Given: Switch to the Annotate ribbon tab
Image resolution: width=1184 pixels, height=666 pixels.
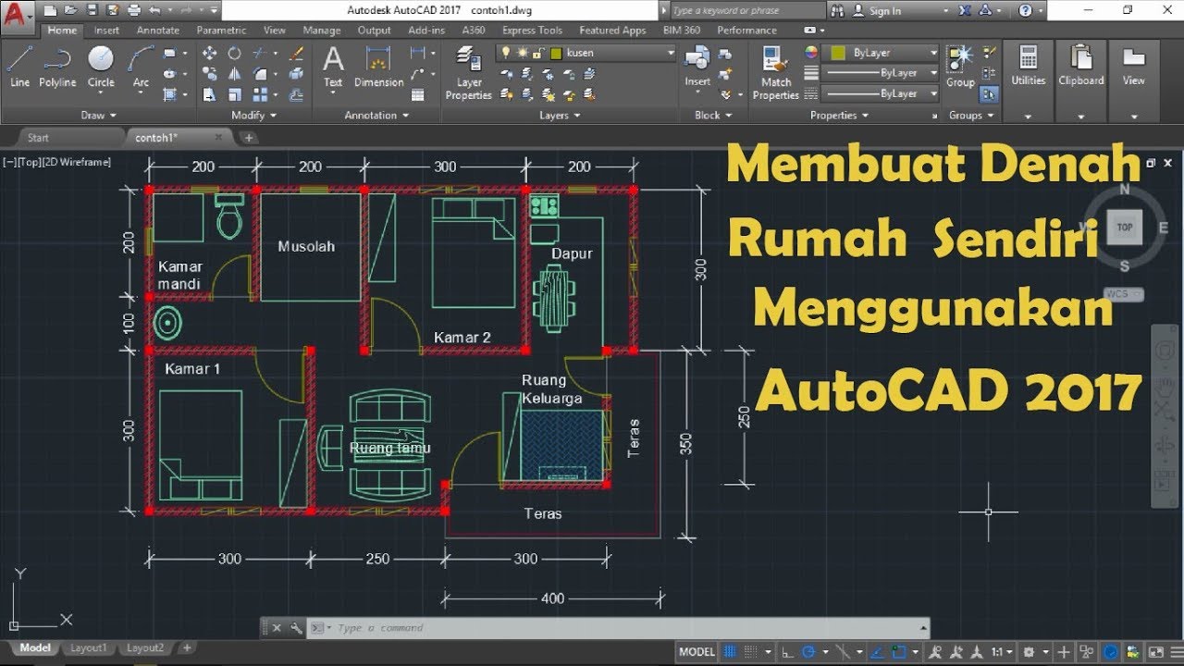Looking at the screenshot, I should click(x=157, y=30).
